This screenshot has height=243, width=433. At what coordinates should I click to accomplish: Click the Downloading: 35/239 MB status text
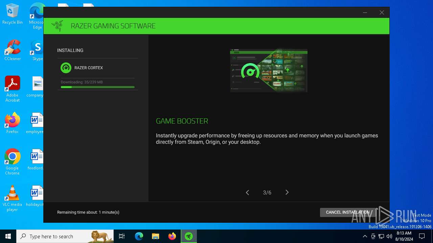click(82, 82)
